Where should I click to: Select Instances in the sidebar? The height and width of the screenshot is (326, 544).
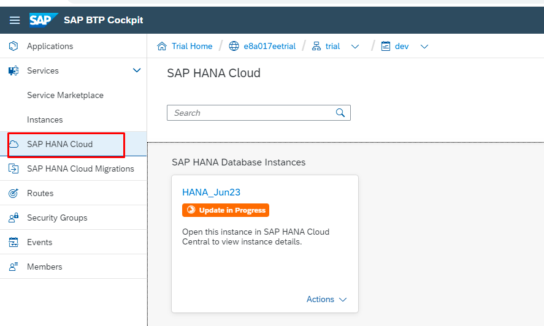[45, 119]
